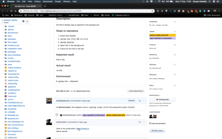Expand the examples folder
The width and height of the screenshot is (222, 139).
click(x=3, y=39)
